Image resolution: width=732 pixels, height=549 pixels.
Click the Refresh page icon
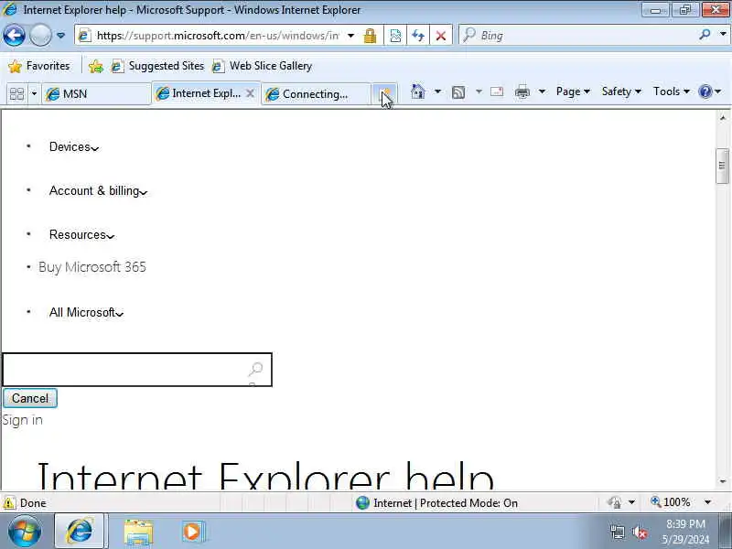pos(418,36)
